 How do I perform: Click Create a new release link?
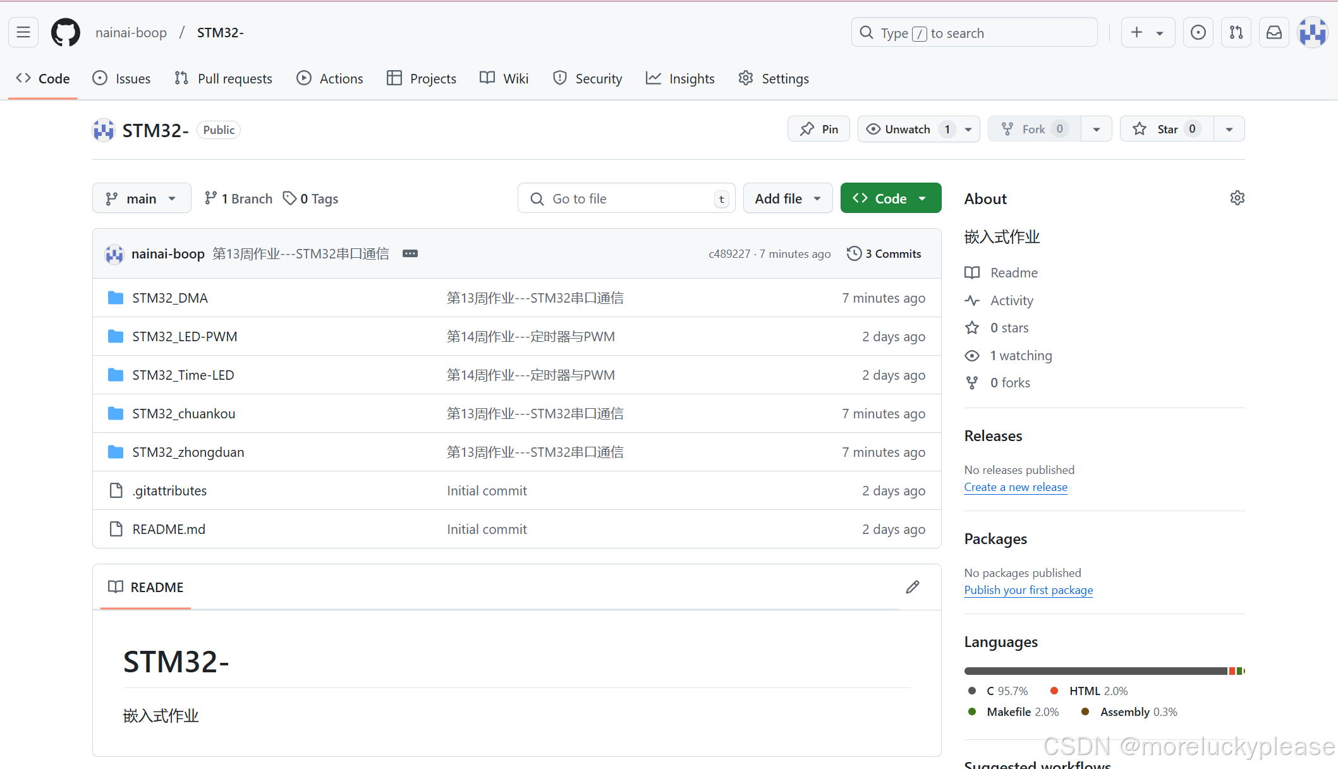coord(1015,487)
